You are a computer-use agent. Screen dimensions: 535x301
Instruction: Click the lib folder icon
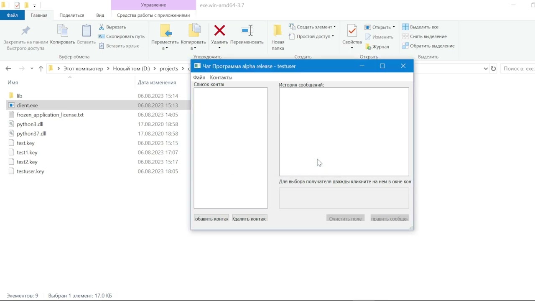point(11,96)
